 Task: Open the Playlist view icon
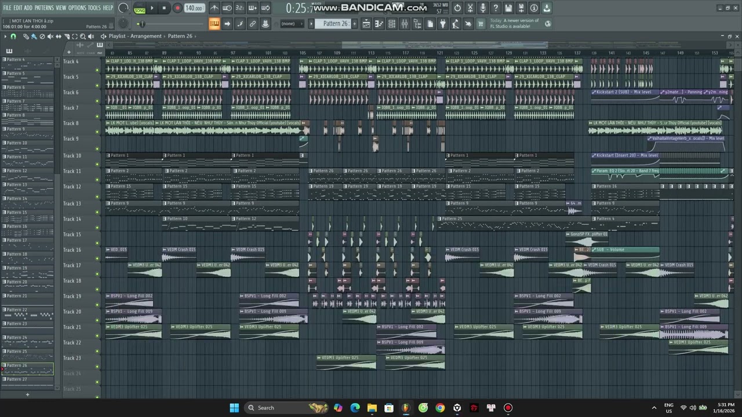pyautogui.click(x=366, y=24)
